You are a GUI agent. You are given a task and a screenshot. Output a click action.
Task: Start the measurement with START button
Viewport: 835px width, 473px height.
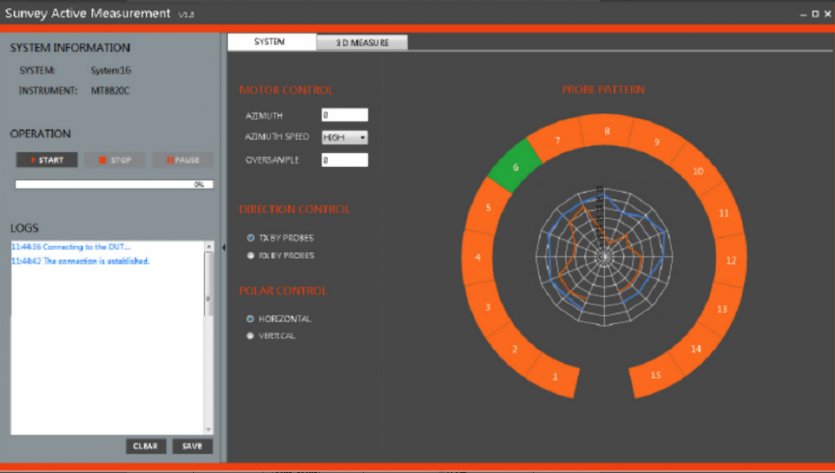tap(46, 160)
